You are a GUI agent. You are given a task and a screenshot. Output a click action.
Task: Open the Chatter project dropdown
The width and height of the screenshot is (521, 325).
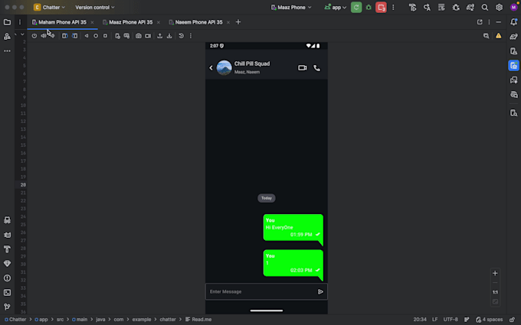(49, 8)
